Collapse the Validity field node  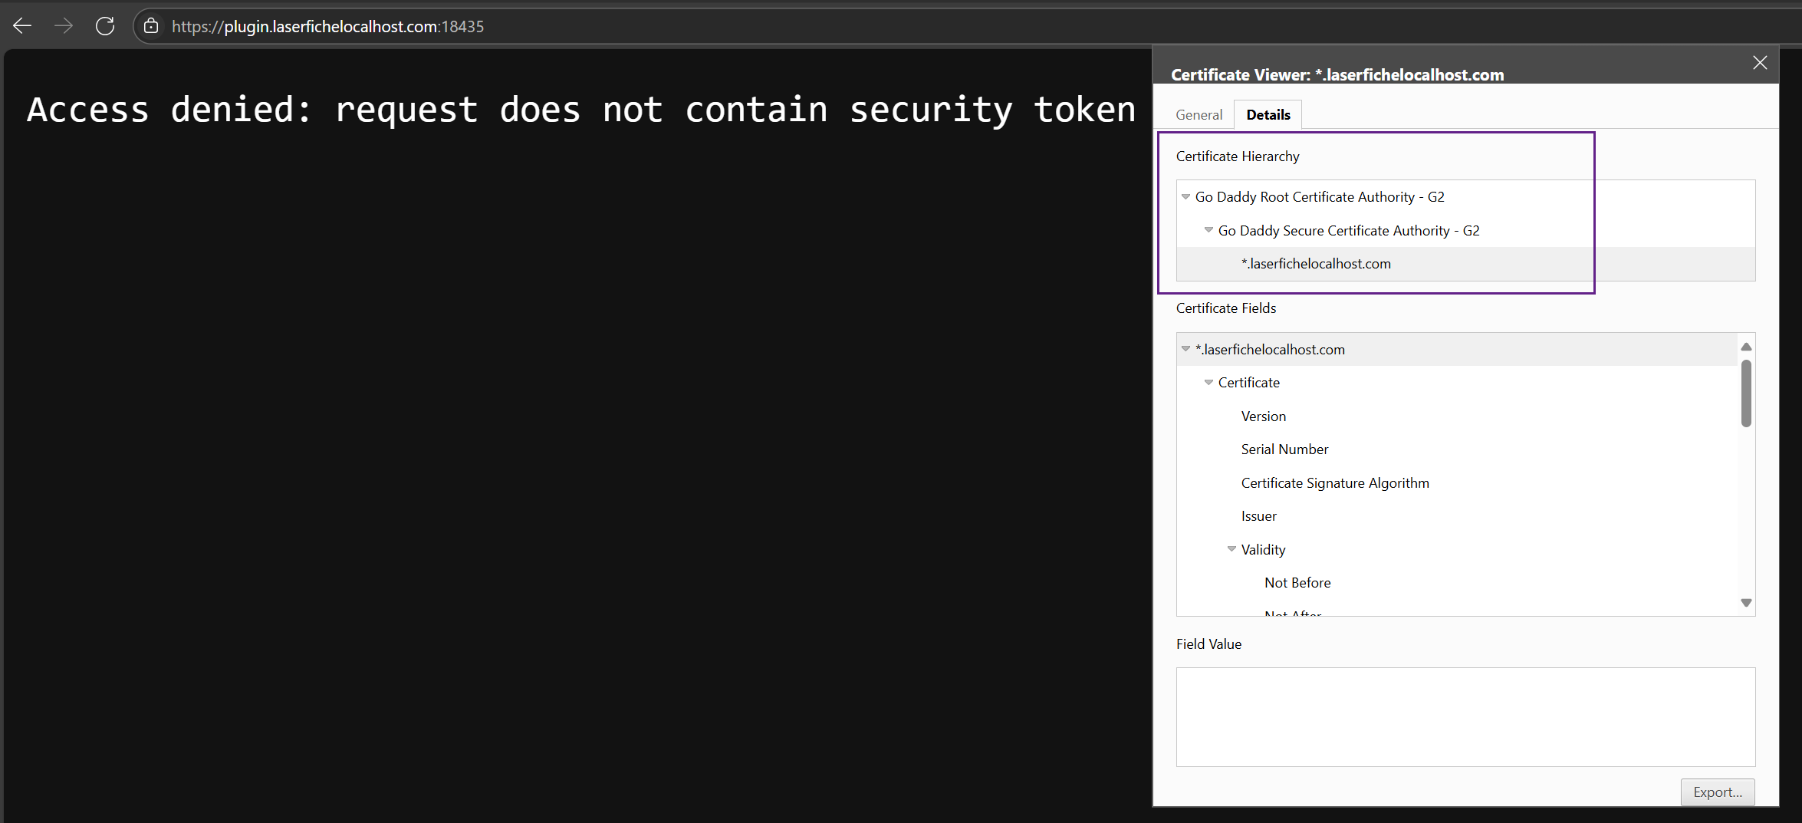(x=1231, y=548)
